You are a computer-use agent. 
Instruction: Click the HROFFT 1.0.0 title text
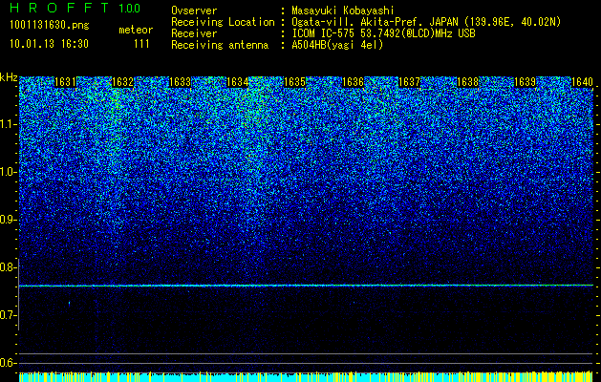pos(75,8)
